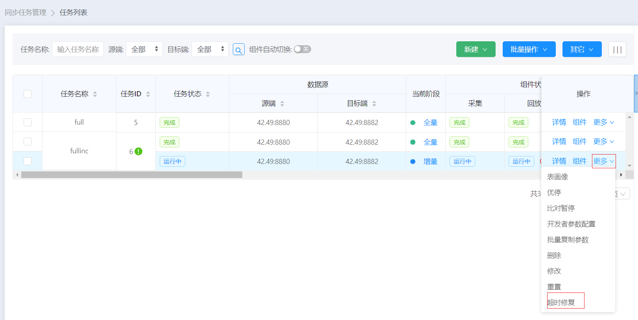
Task: Open the 源端 filter dropdown
Action: tap(144, 49)
